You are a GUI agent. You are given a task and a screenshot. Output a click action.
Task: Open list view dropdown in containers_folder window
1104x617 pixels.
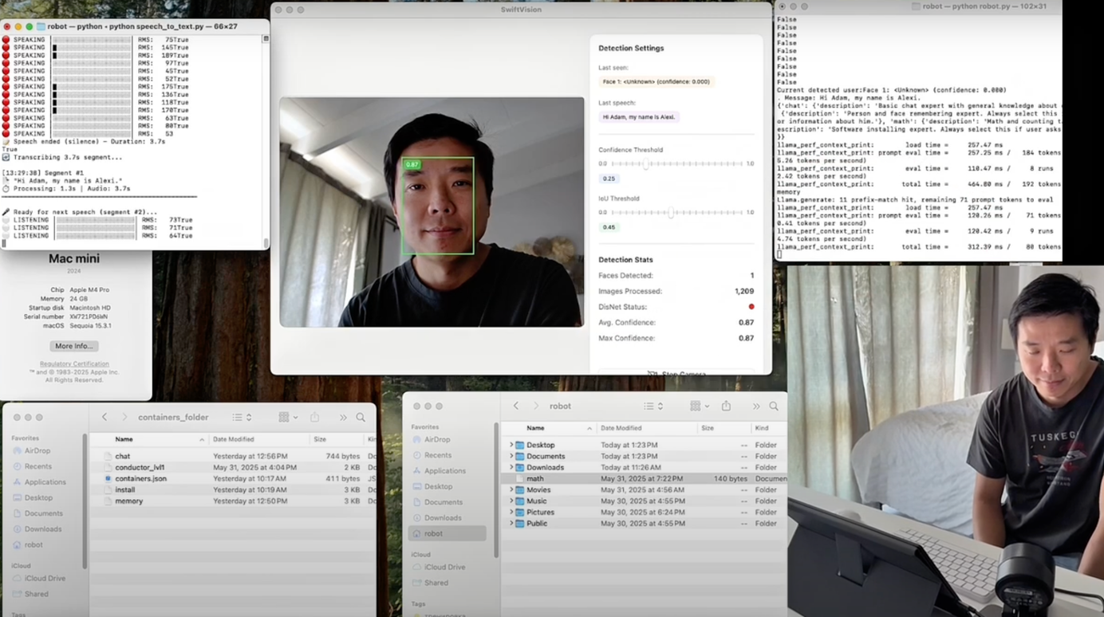tap(242, 418)
